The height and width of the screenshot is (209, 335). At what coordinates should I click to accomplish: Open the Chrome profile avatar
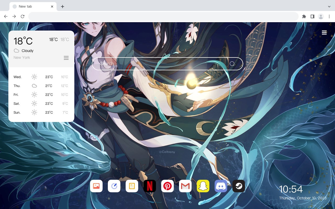tap(321, 16)
